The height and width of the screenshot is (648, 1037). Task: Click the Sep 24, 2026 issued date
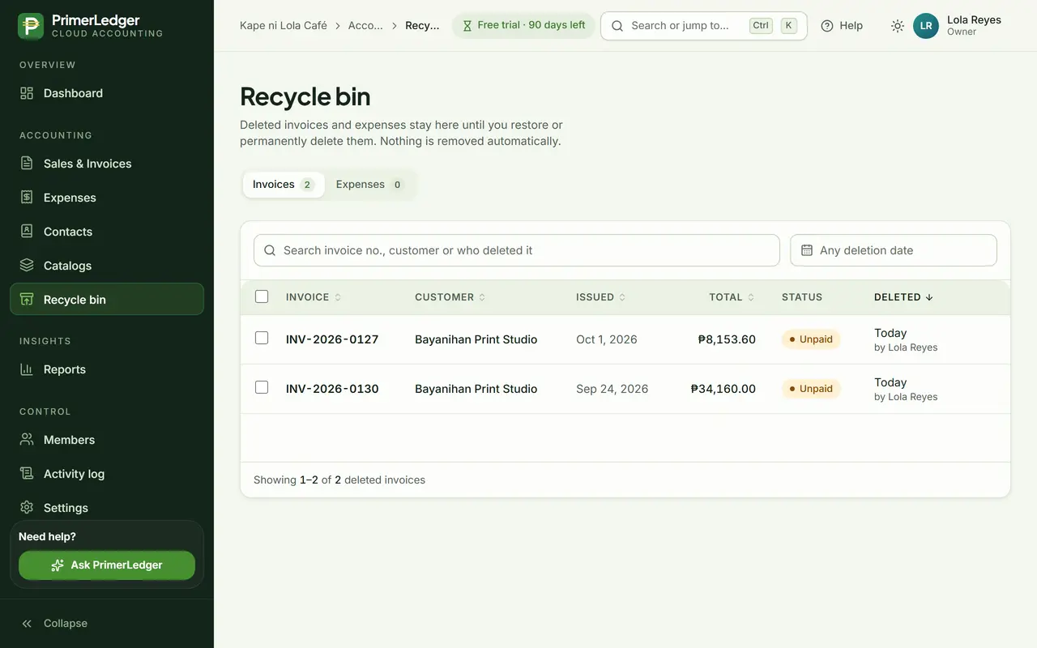612,389
